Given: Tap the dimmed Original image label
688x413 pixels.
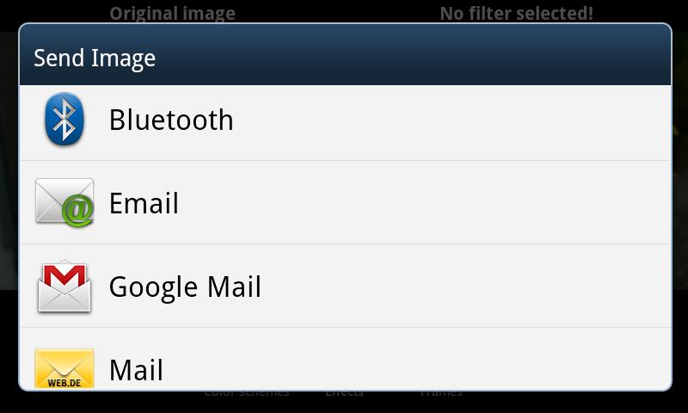Looking at the screenshot, I should 173,14.
